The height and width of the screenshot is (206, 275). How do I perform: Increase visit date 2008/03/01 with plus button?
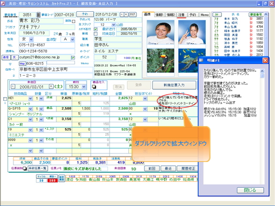(51, 87)
